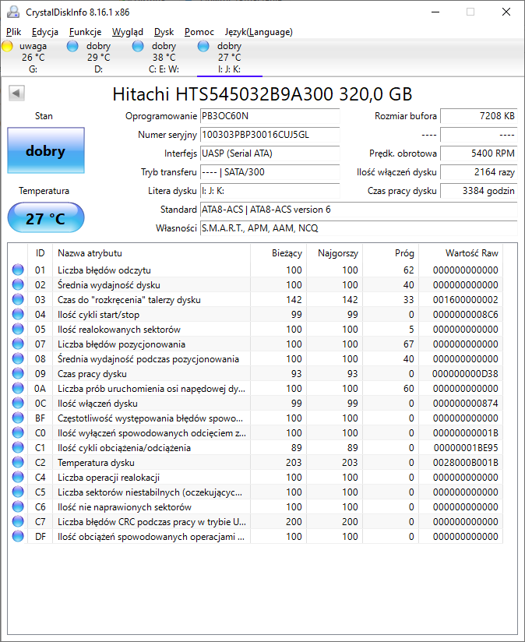Switch to the G: disk tab marked uwaga
This screenshot has width=525, height=642.
33,58
